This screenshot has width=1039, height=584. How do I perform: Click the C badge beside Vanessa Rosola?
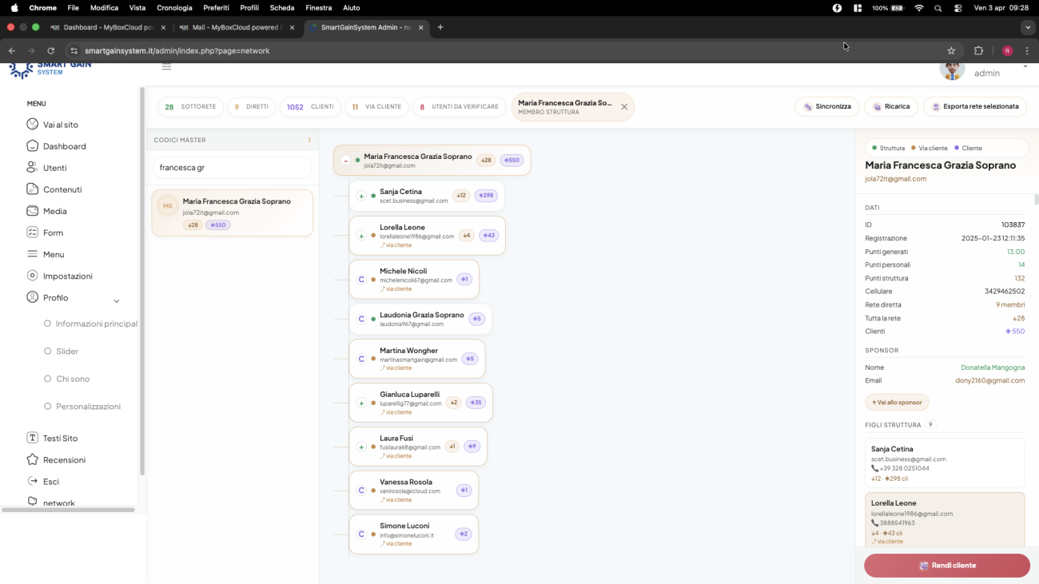pos(361,491)
